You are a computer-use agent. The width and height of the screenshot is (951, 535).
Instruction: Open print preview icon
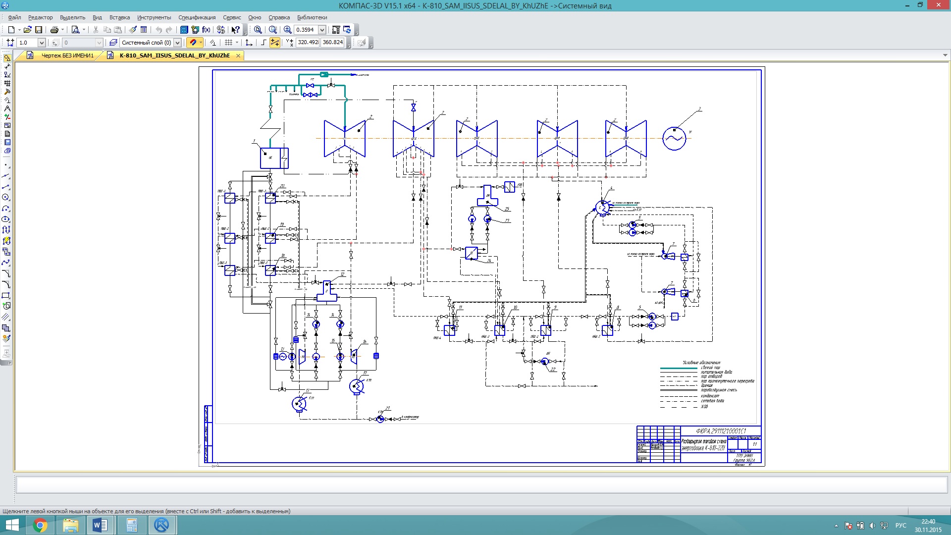coord(75,30)
